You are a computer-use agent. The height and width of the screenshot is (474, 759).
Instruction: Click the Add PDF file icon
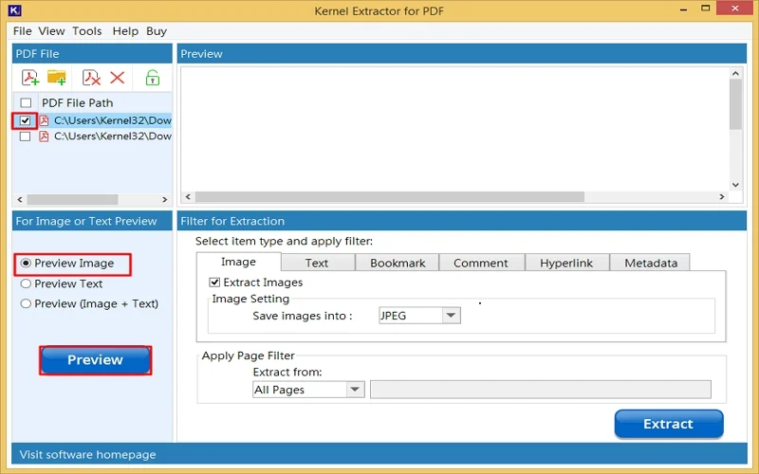tap(30, 78)
